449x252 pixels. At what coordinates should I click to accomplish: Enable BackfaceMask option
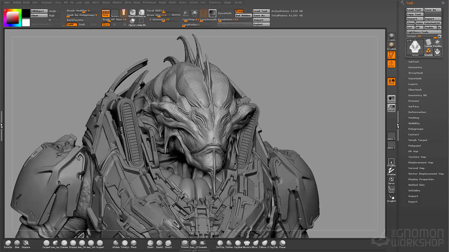click(75, 20)
